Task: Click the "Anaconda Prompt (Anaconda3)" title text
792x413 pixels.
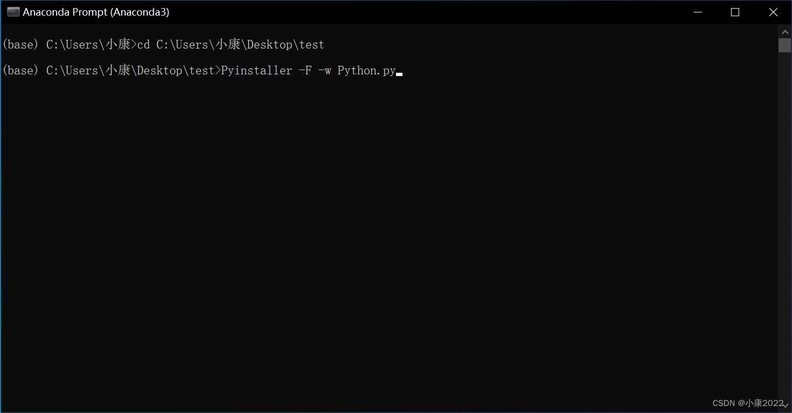Action: [96, 12]
